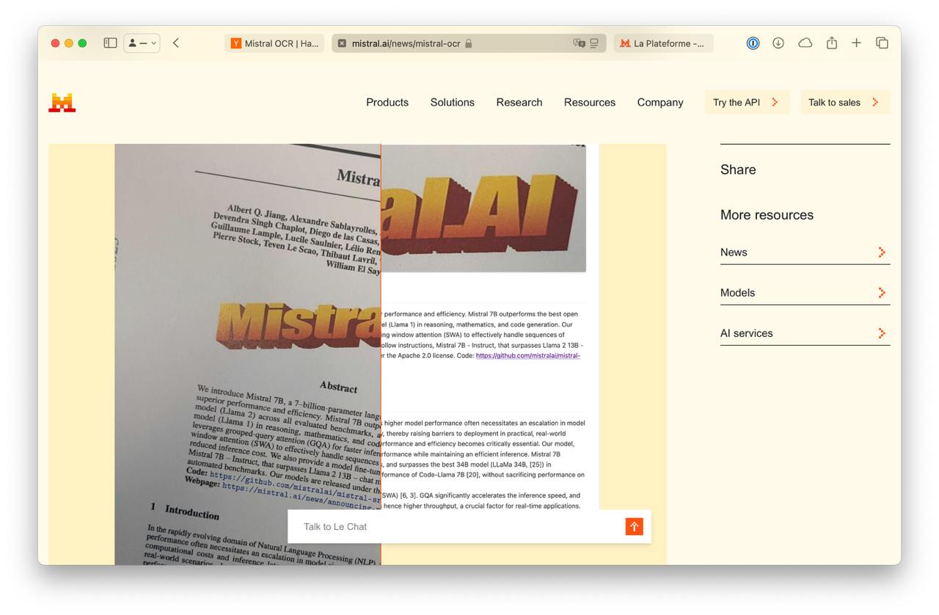Click the arrow next to News
The height and width of the screenshot is (615, 939).
[882, 252]
